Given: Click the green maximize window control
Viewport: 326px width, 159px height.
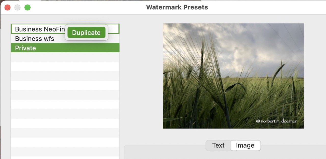Looking at the screenshot, I should (x=27, y=7).
